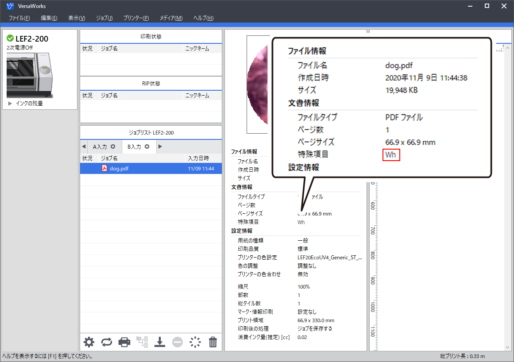Click the job nesting icon in toolbar
Image resolution: width=514 pixels, height=362 pixels.
[142, 342]
